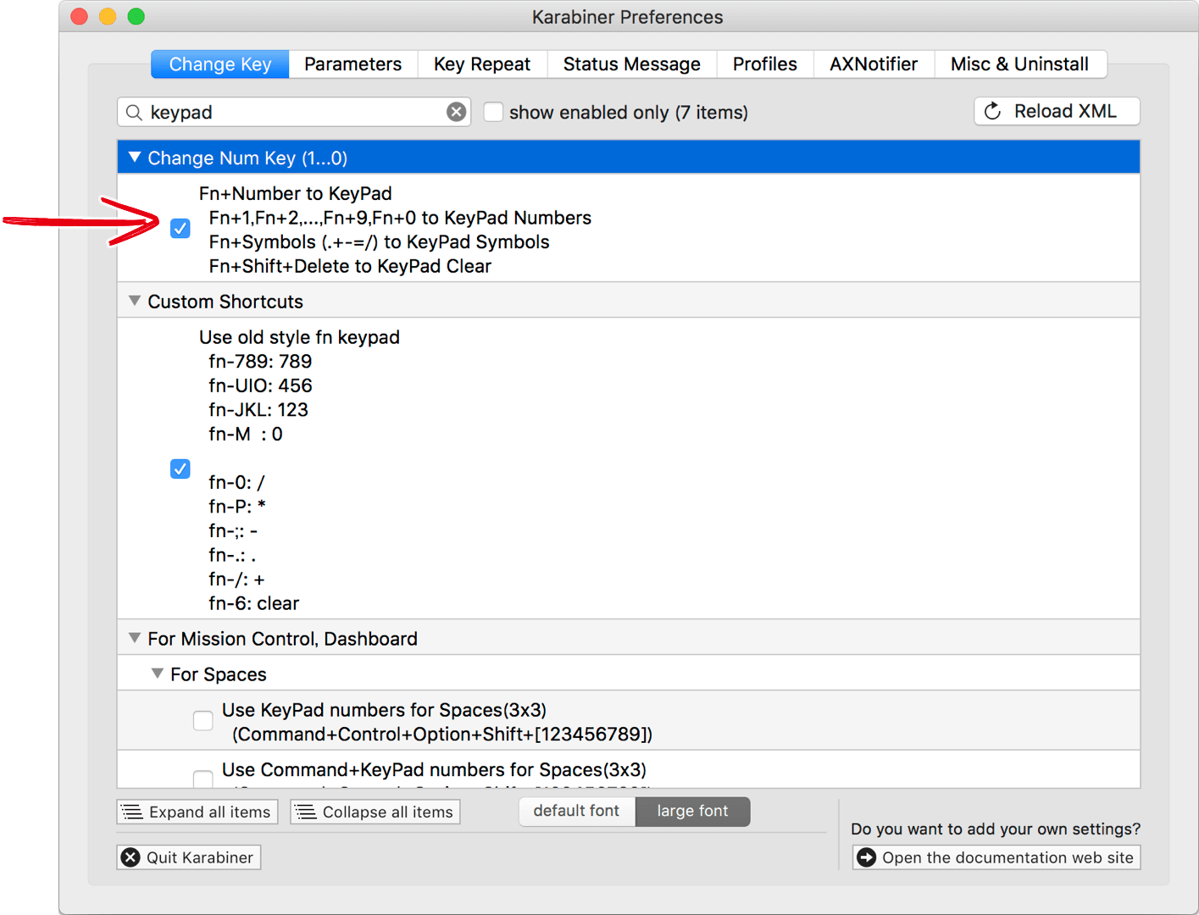Click the Quit Karabiner button
Screen dimensions: 1199x915
point(189,857)
